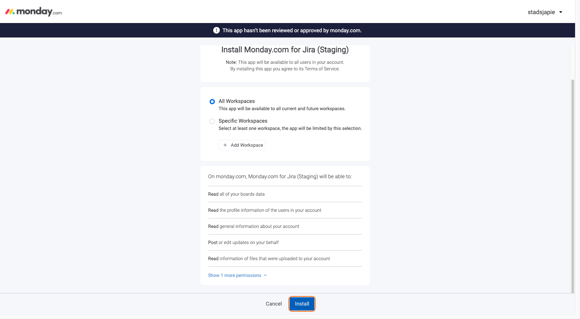The height and width of the screenshot is (319, 580).
Task: Click 'Read all of your boards data' permission
Action: (285, 194)
